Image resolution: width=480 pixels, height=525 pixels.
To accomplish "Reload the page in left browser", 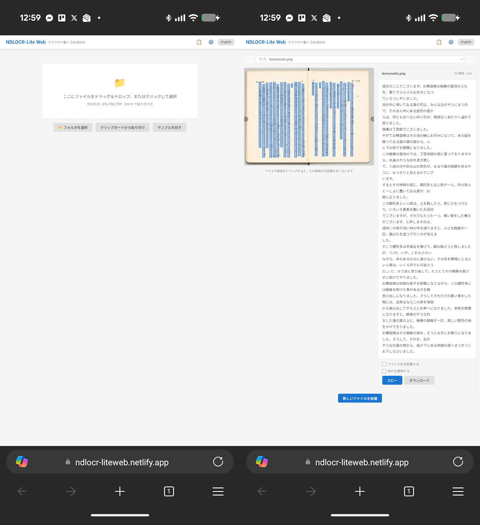I will tap(218, 462).
